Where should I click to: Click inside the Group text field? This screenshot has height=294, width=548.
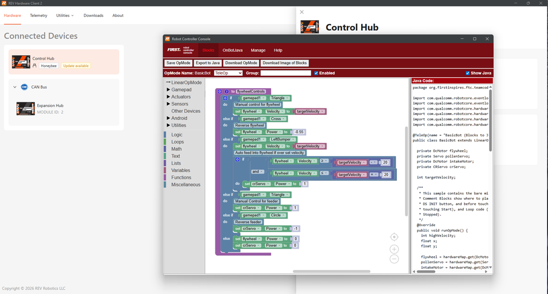pos(286,73)
